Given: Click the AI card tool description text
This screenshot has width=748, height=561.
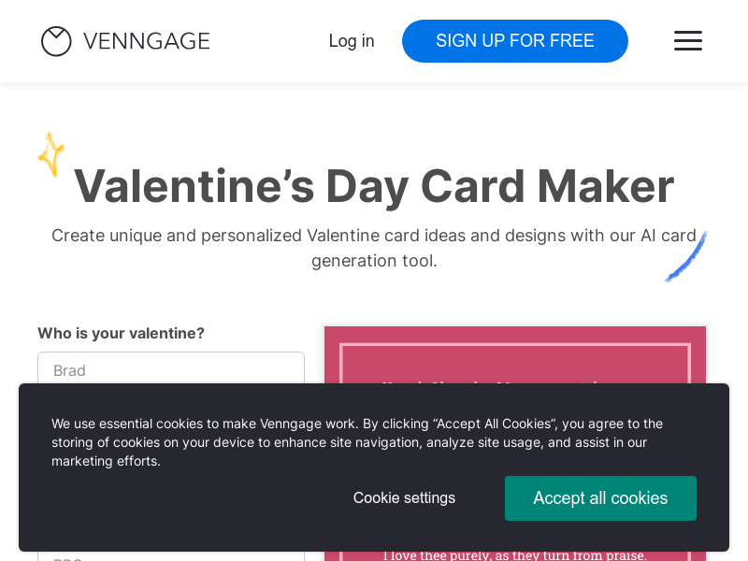Looking at the screenshot, I should [x=374, y=248].
